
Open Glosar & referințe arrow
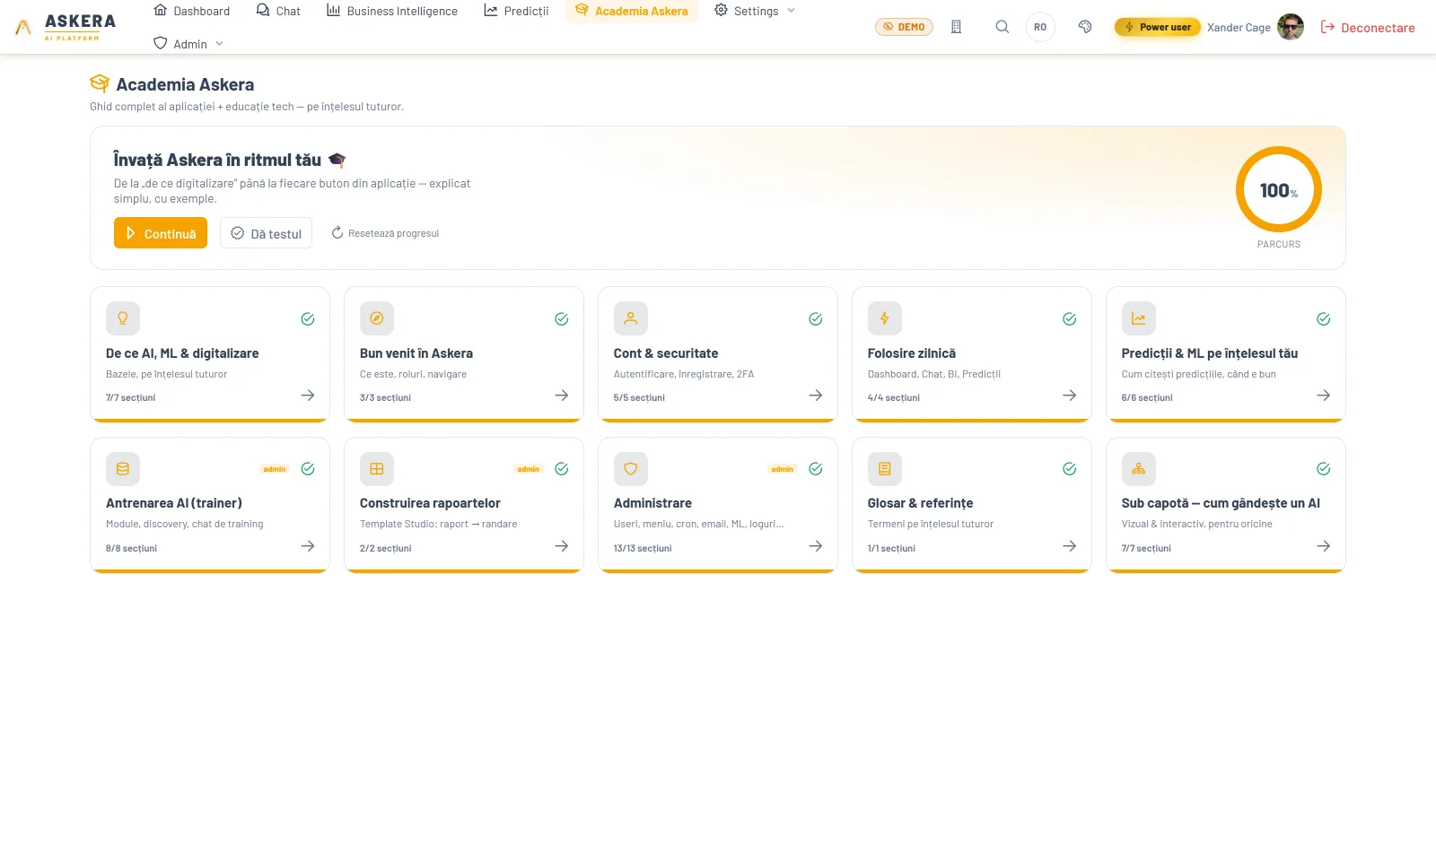1070,546
